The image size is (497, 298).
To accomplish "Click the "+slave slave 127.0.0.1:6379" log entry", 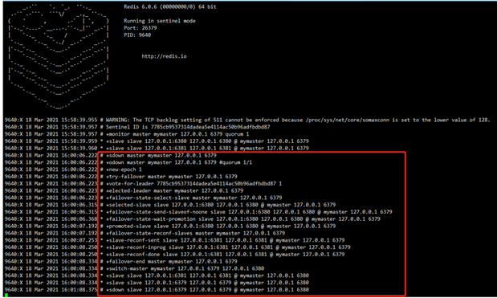I will [x=157, y=283].
